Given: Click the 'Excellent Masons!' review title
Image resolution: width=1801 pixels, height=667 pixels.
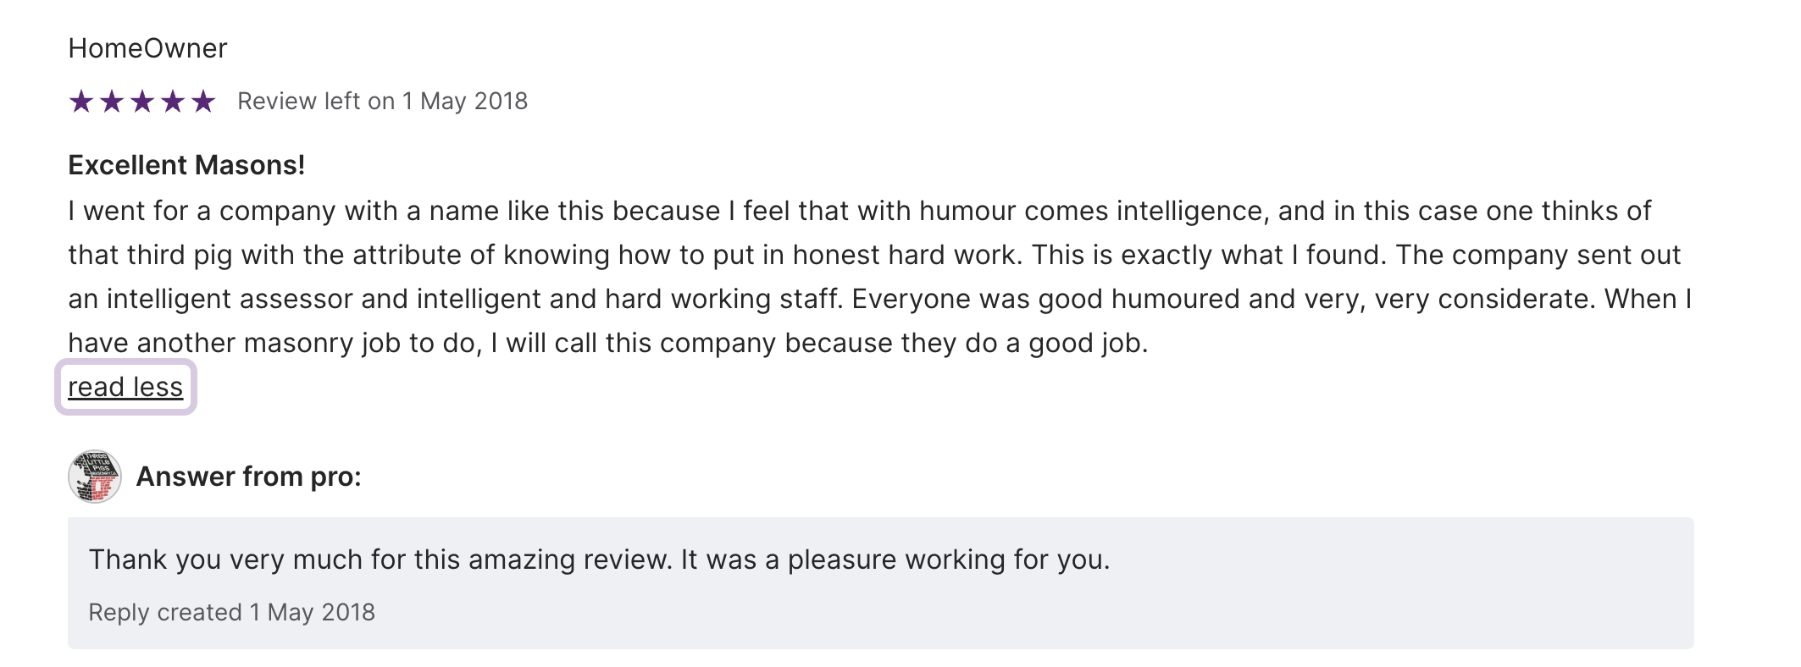Looking at the screenshot, I should [x=186, y=165].
